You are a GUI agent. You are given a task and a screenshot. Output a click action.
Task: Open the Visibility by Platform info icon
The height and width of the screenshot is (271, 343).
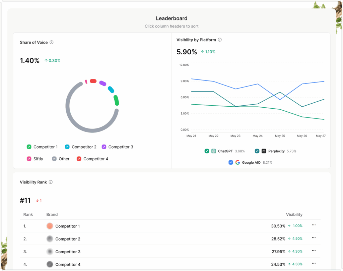220,40
